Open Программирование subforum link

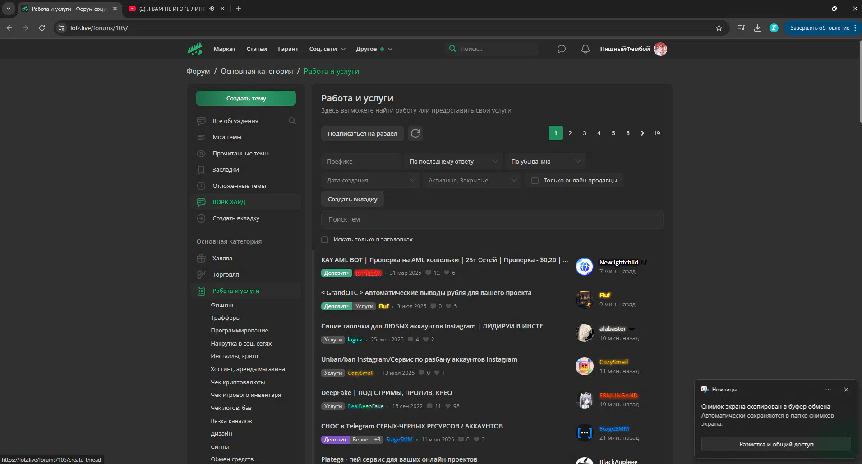(x=240, y=330)
